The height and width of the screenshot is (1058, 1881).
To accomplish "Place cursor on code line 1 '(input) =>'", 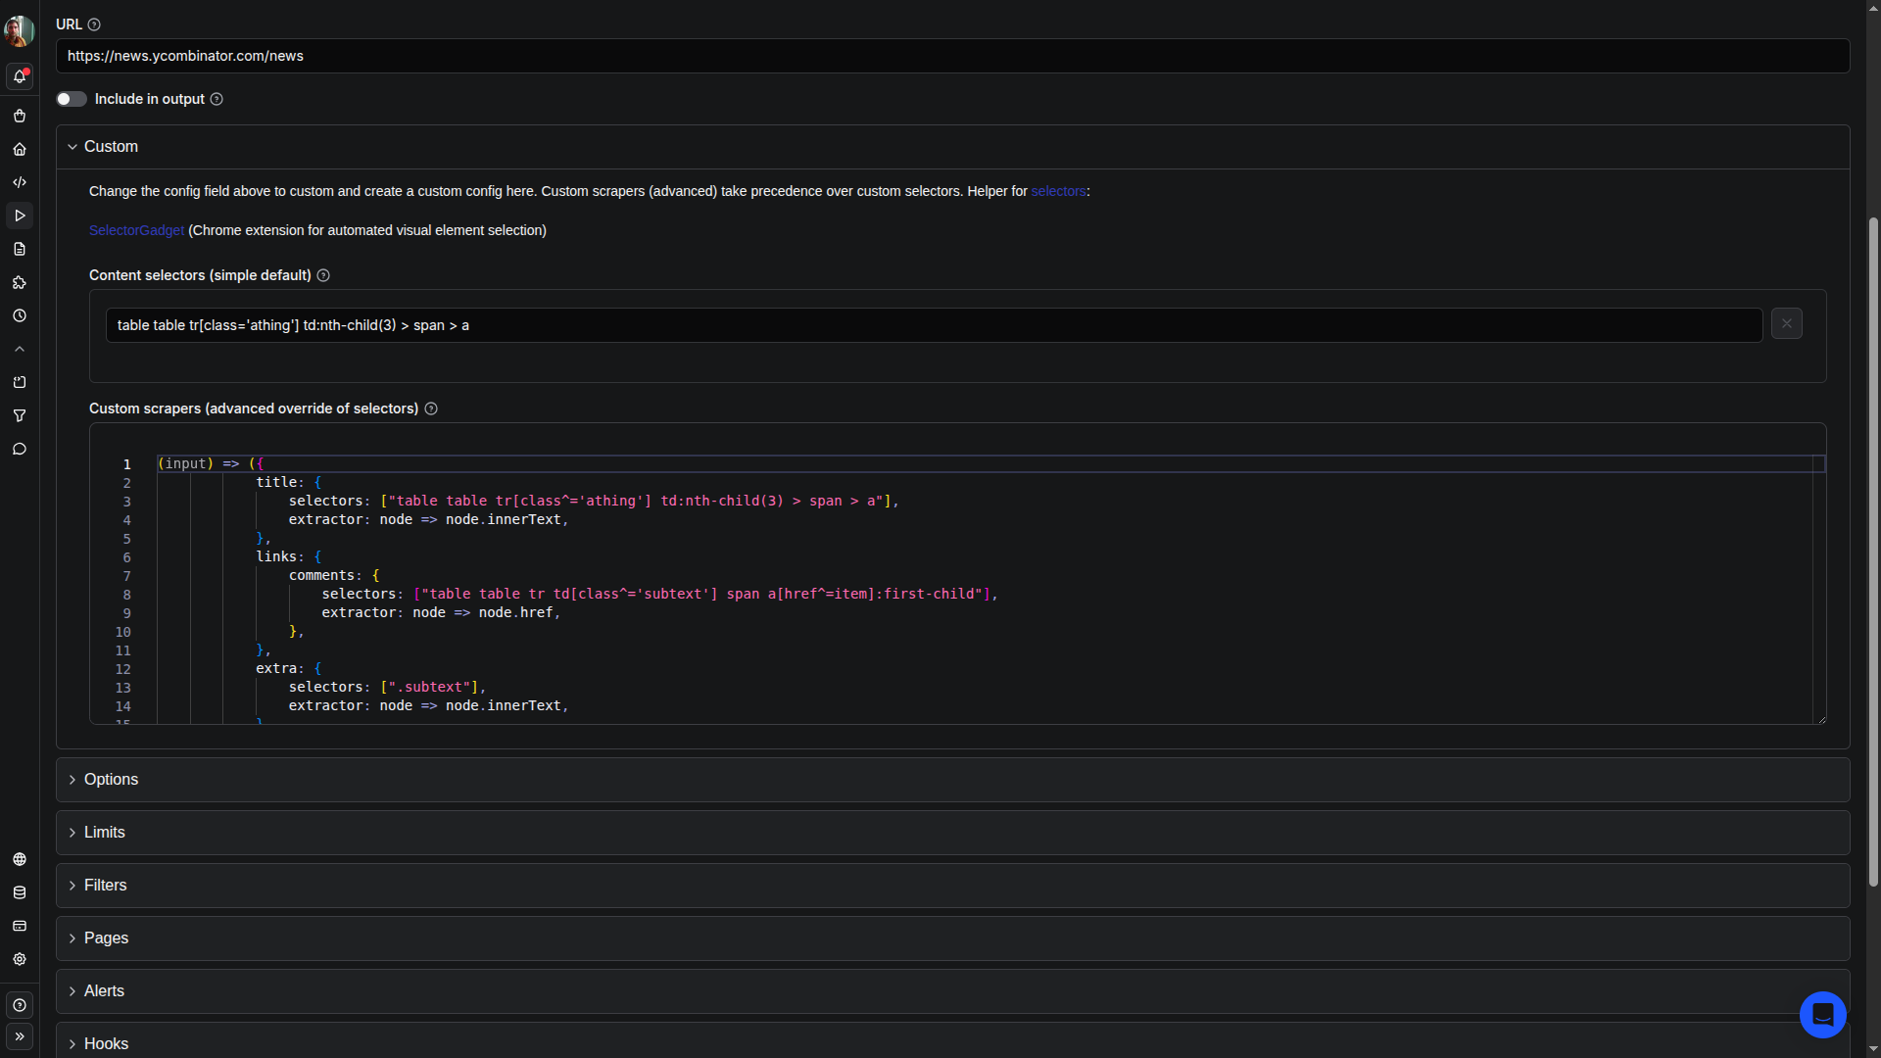I will (x=211, y=463).
